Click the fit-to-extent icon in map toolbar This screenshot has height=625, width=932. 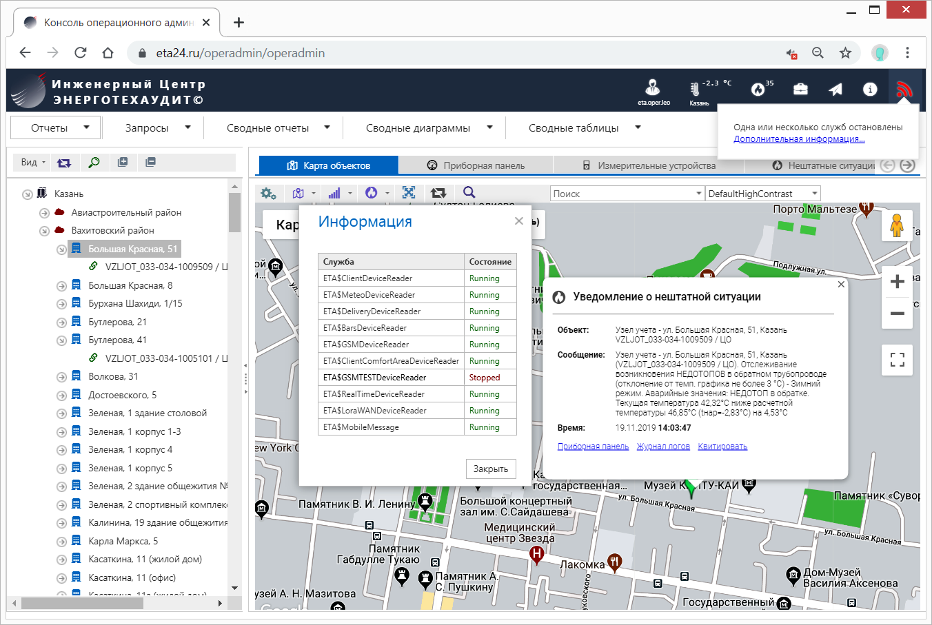pyautogui.click(x=409, y=193)
